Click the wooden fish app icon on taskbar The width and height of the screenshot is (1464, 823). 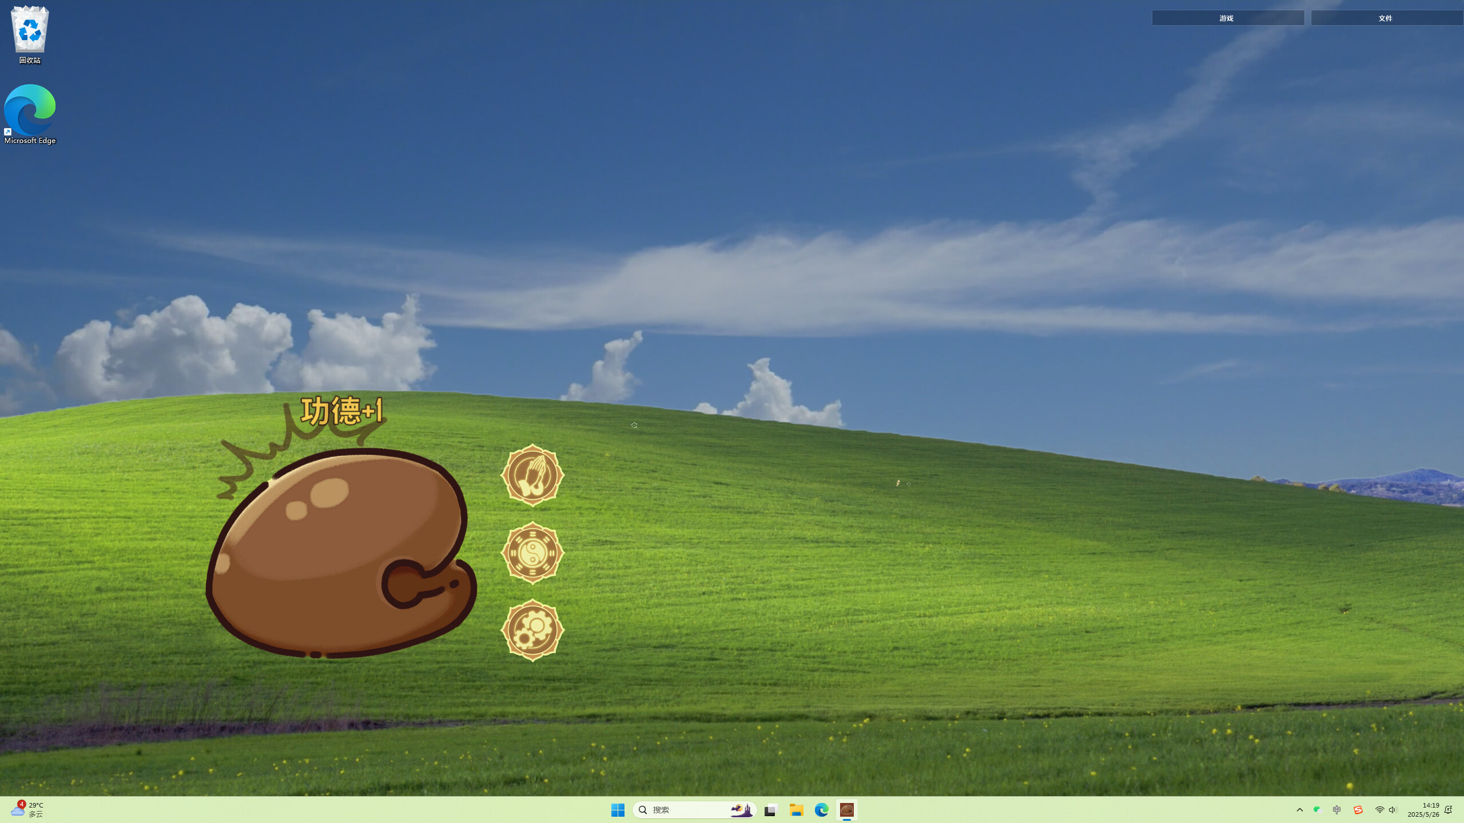pos(846,810)
